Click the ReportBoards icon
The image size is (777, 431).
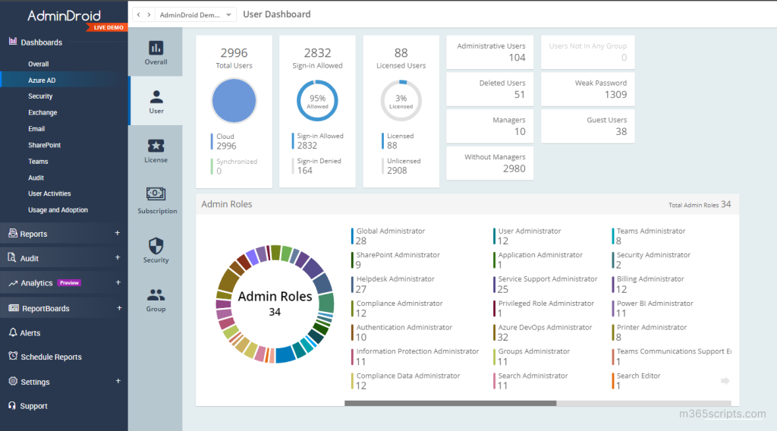pyautogui.click(x=14, y=307)
